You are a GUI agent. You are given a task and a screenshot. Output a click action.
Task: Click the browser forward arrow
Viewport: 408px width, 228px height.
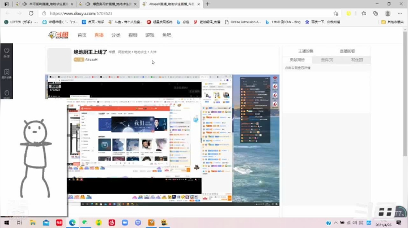[x=19, y=13]
